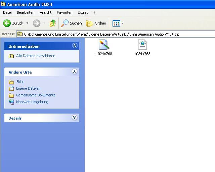Go up one folder level icon
This screenshot has width=215, height=172.
point(53,23)
